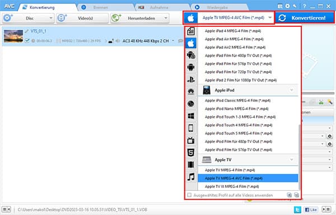The image size is (336, 215).
Task: Select the music note audio formats icon
Action: coord(191,177)
